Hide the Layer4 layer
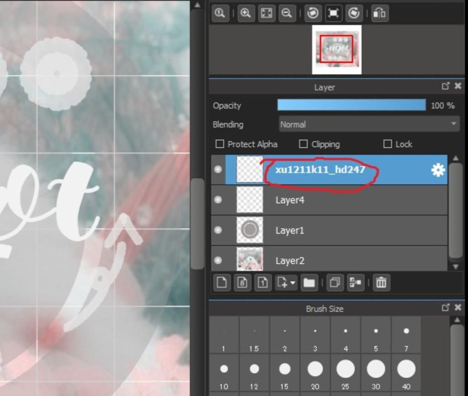468x396 pixels. pos(218,200)
